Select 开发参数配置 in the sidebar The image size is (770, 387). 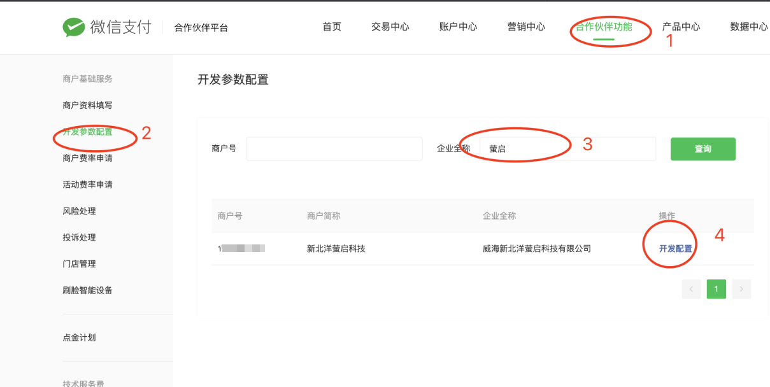tap(87, 132)
